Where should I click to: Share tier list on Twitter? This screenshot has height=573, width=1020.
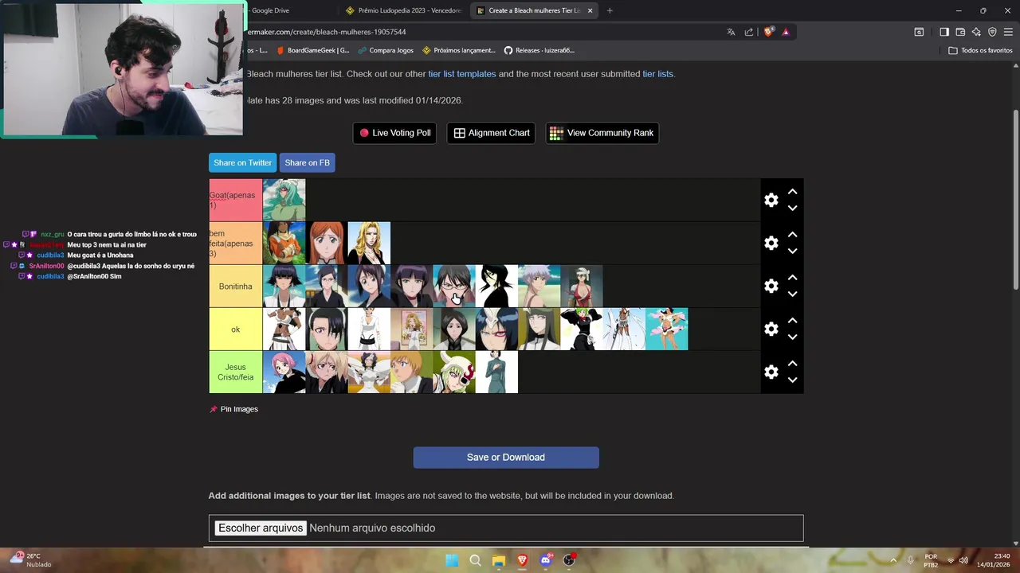[x=242, y=162]
